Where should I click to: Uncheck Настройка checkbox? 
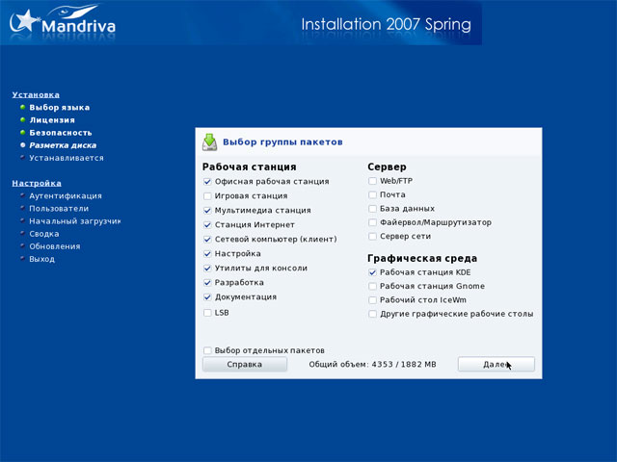point(207,254)
